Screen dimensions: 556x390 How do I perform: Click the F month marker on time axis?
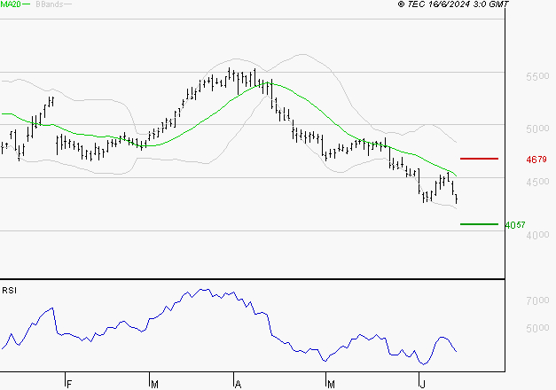[69, 384]
